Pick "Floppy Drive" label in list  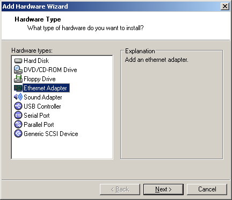(40, 79)
